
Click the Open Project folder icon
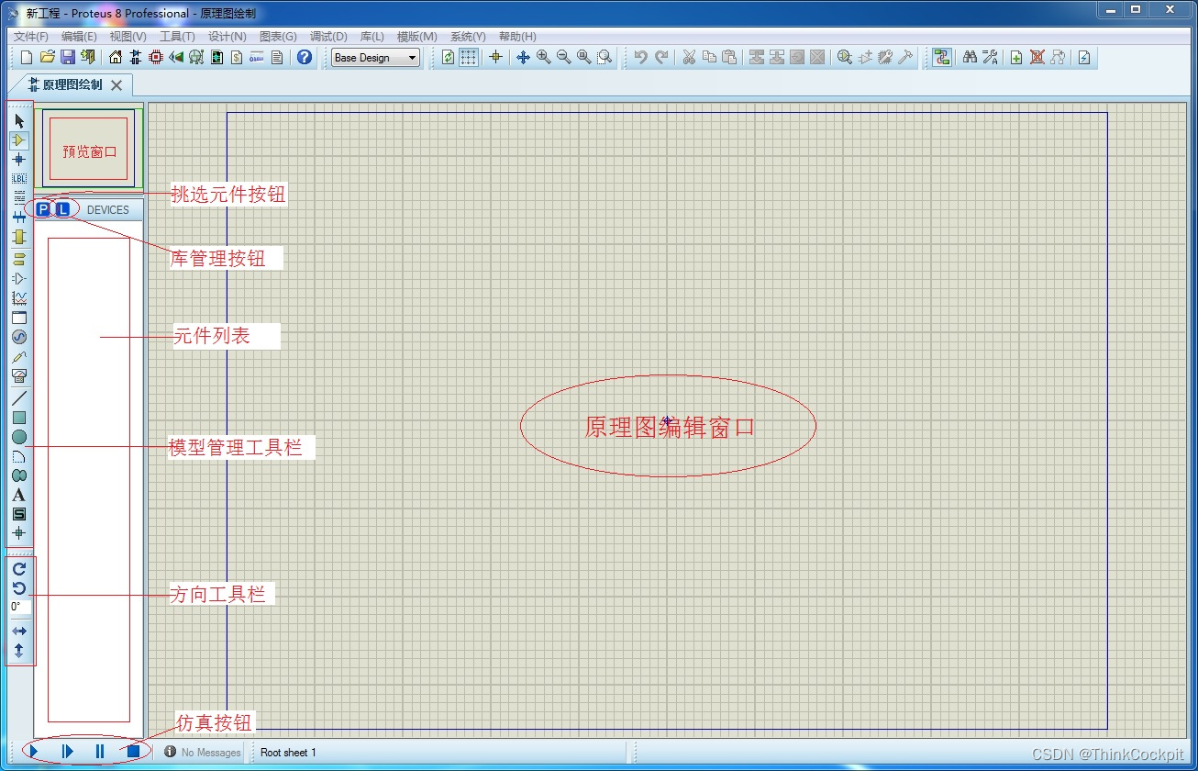pyautogui.click(x=48, y=58)
